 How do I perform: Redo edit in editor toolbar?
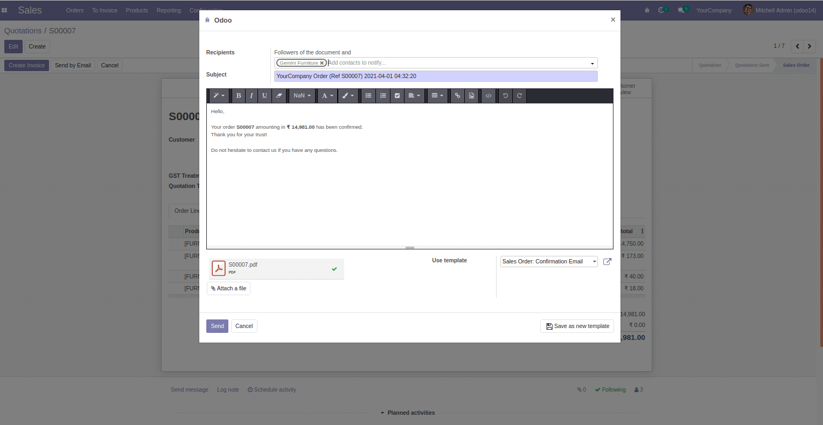[x=519, y=96]
